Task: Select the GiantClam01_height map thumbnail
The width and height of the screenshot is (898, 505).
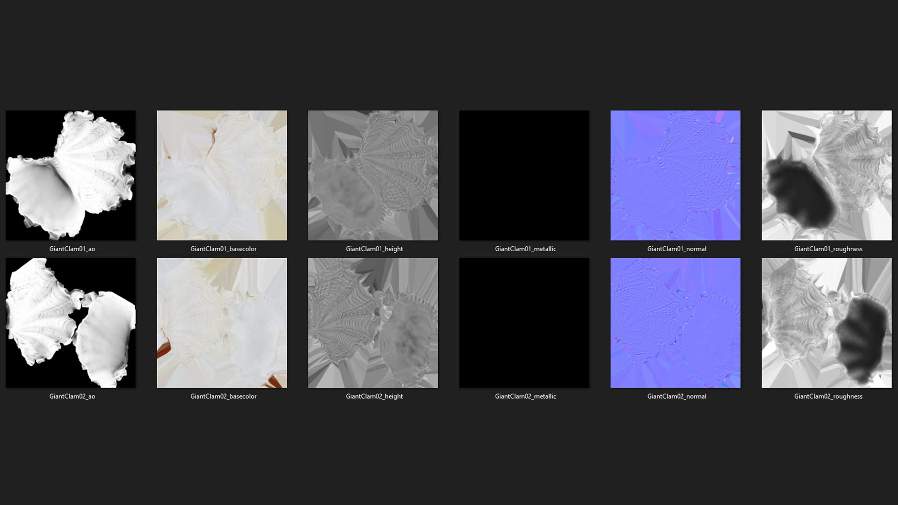Action: [x=373, y=175]
